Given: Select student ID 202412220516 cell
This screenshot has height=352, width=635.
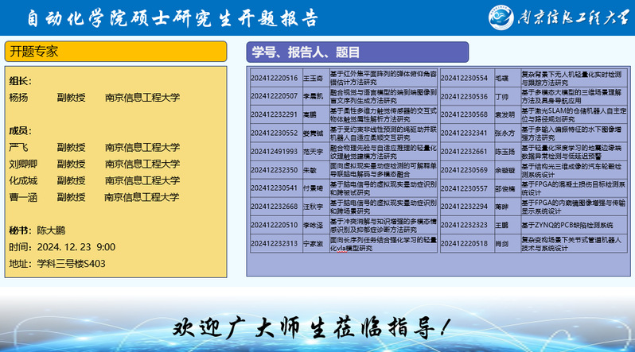Looking at the screenshot, I should (x=275, y=78).
